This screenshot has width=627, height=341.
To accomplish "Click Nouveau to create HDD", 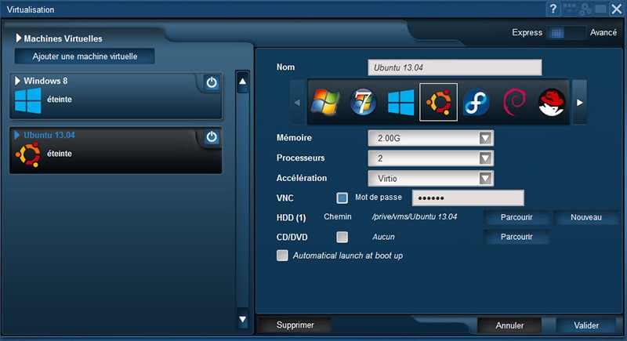I will [x=585, y=217].
